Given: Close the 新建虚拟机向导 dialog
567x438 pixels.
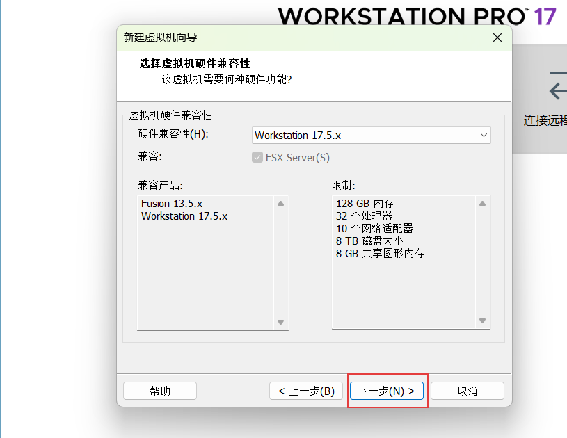Looking at the screenshot, I should (497, 38).
